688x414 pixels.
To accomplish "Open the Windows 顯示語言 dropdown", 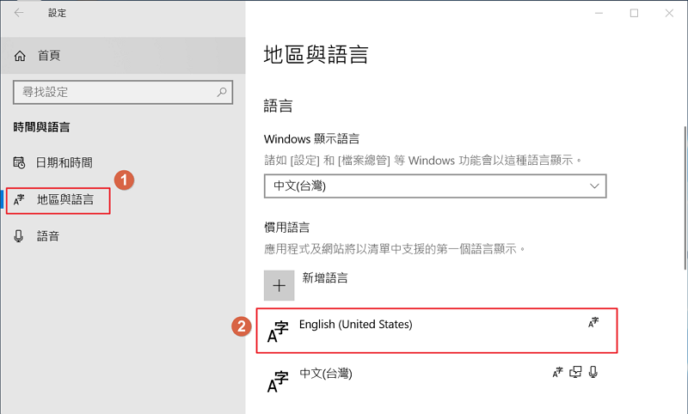I will (434, 186).
